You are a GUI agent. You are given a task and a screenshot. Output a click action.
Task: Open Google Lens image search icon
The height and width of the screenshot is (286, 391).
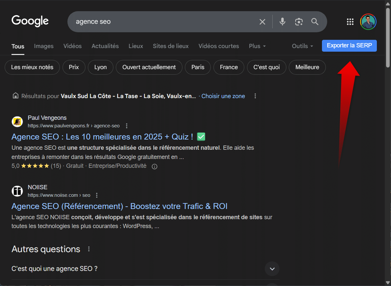pyautogui.click(x=299, y=22)
